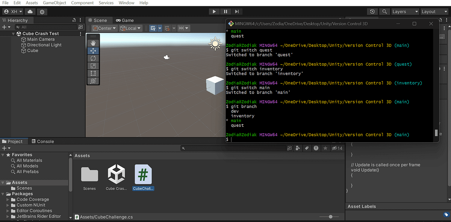The image size is (451, 222).
Task: Click the Asset Labels tag icon
Action: pos(446,214)
